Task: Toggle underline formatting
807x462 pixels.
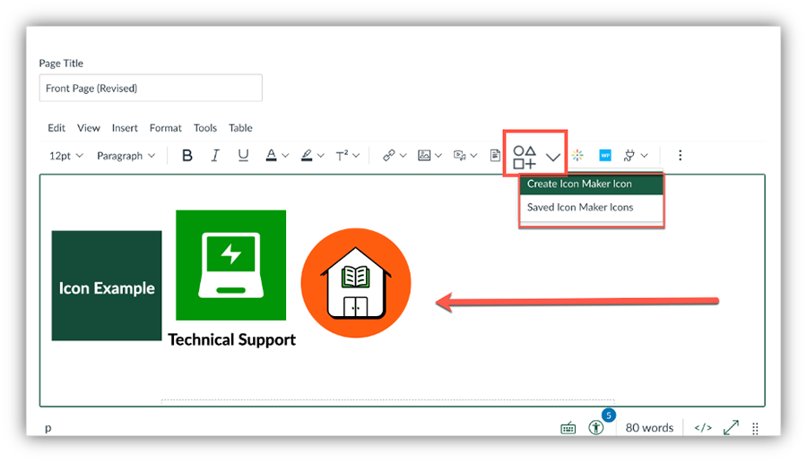Action: click(243, 156)
